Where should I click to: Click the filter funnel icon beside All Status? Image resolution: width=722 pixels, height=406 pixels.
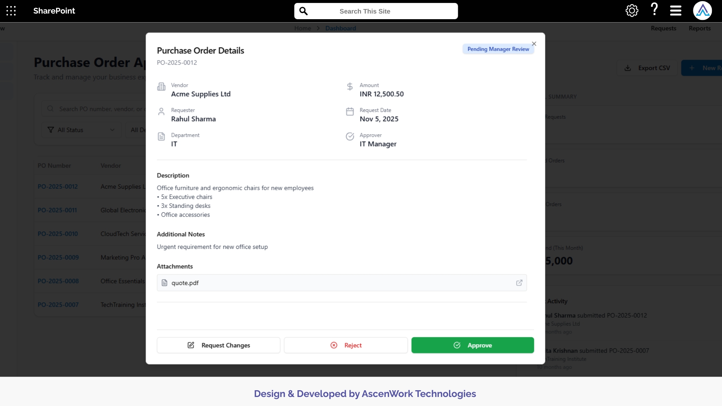coord(51,130)
